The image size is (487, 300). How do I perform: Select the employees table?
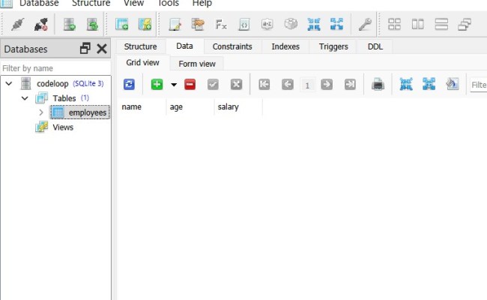point(80,112)
